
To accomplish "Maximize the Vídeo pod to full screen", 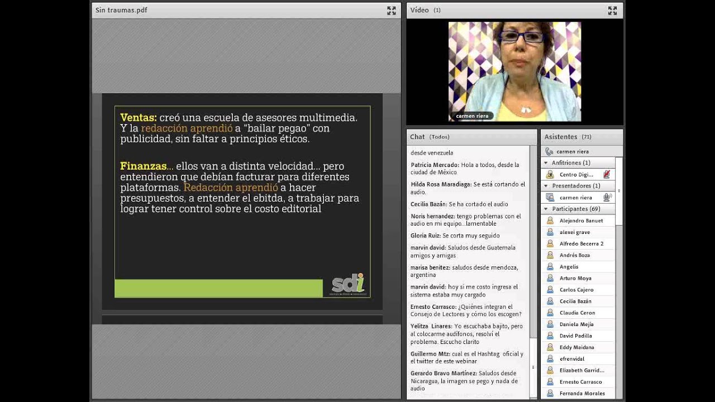I will coord(612,10).
